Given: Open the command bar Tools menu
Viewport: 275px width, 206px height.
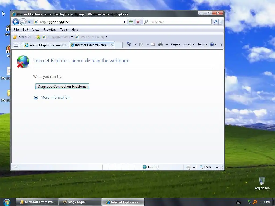Looking at the screenshot, I should point(202,44).
